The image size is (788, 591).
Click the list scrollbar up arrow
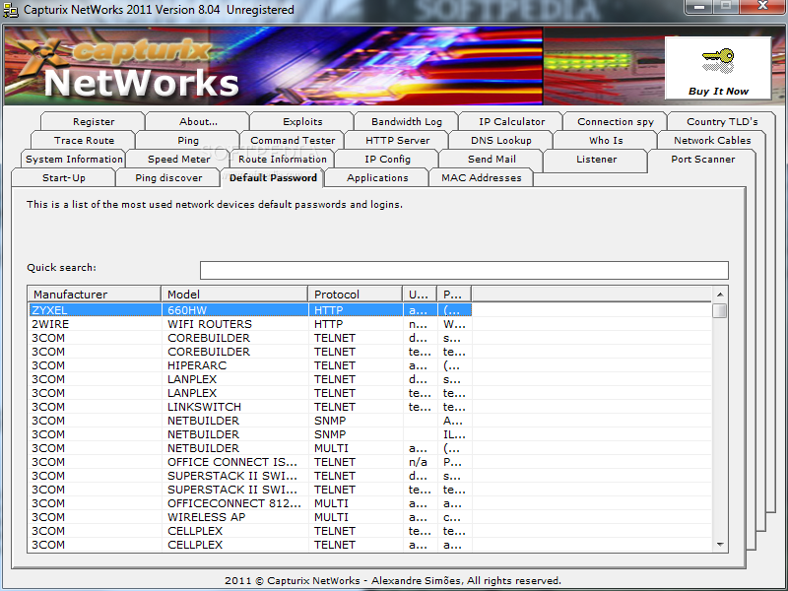[x=720, y=295]
